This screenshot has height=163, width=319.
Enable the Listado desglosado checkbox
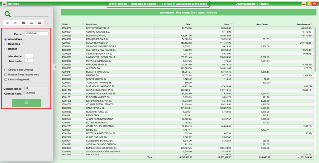click(x=6, y=79)
